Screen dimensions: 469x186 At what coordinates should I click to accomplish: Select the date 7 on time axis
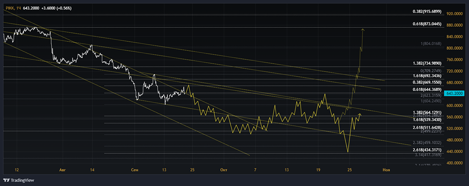[255, 170]
